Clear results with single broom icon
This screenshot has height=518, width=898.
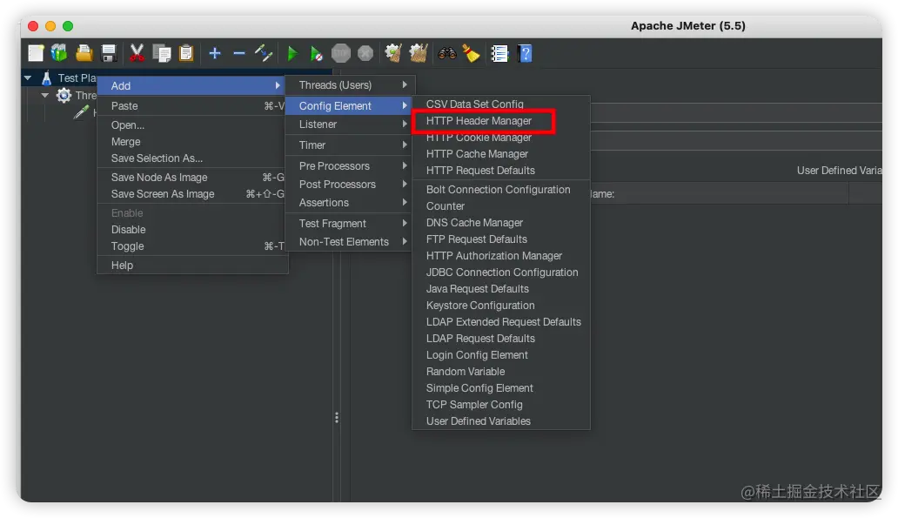click(x=393, y=53)
